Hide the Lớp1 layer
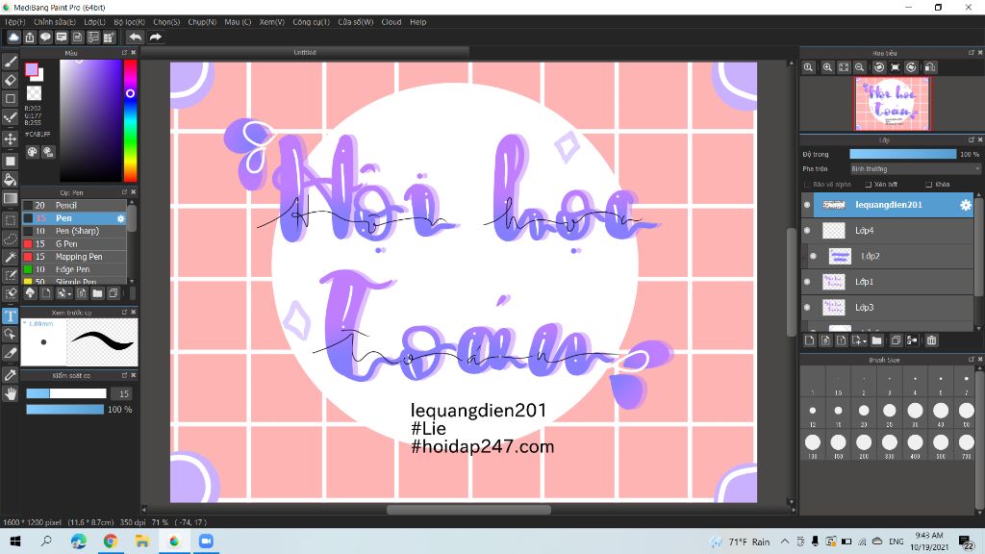985x554 pixels. pyautogui.click(x=807, y=282)
